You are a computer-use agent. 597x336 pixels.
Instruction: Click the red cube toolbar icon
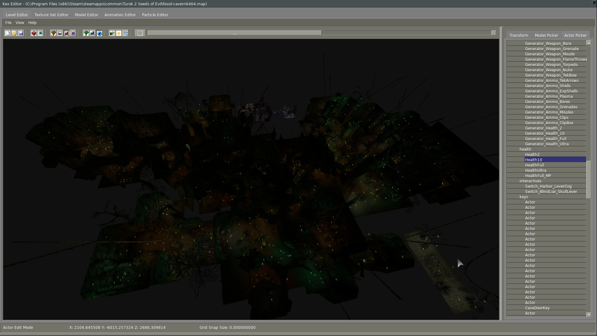[34, 33]
